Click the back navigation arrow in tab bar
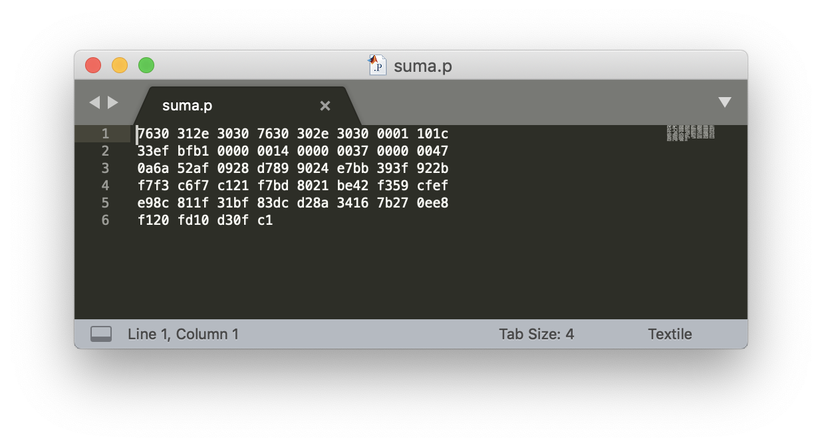Screen dimensions: 822x447 pyautogui.click(x=94, y=102)
